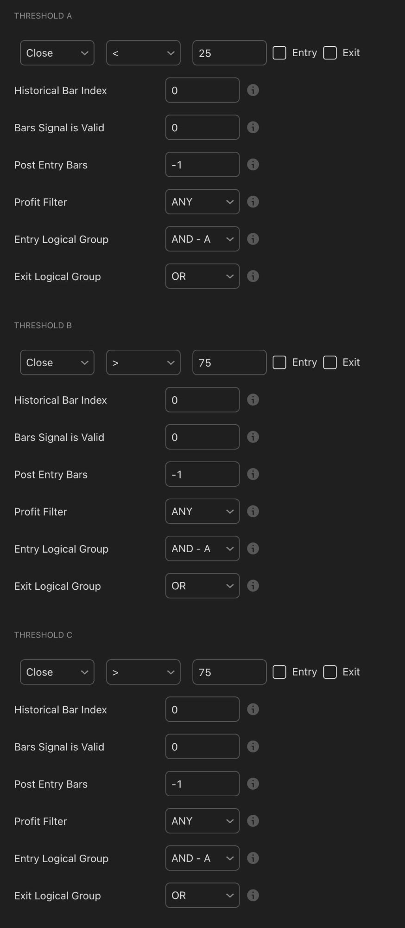The width and height of the screenshot is (405, 928).
Task: View Threshold B Profit Filter info icon
Action: tap(253, 511)
